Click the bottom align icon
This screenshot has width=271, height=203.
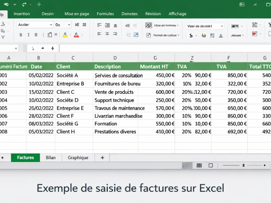click(115, 25)
